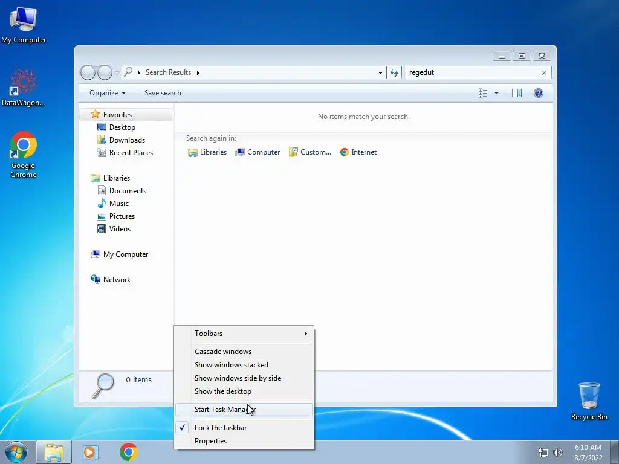Search again on the Internet
Image resolution: width=619 pixels, height=464 pixels.
[358, 152]
